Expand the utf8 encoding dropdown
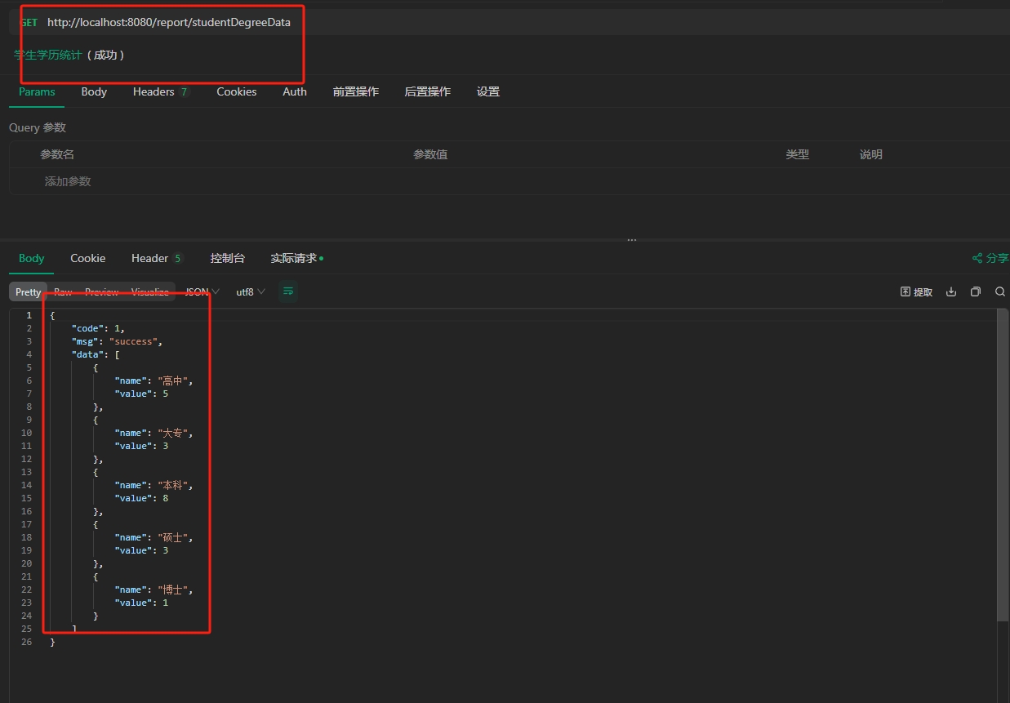 pyautogui.click(x=250, y=291)
